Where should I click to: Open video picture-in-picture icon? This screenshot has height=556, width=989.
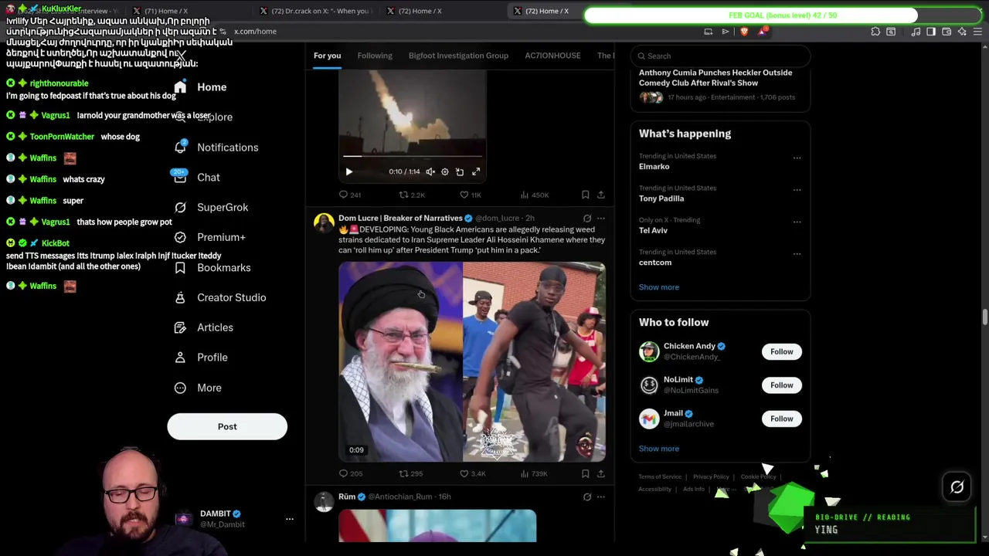(460, 171)
